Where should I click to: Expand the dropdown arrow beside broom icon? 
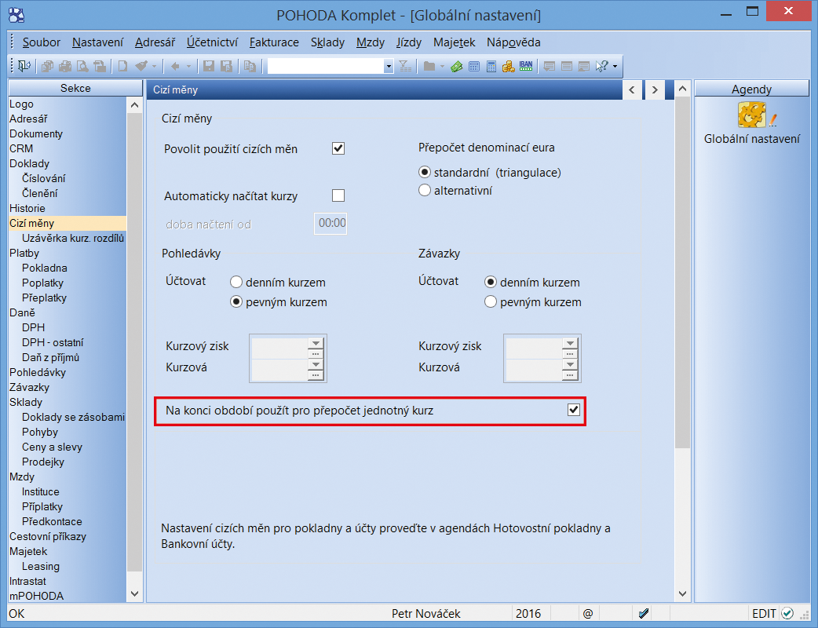tap(154, 66)
